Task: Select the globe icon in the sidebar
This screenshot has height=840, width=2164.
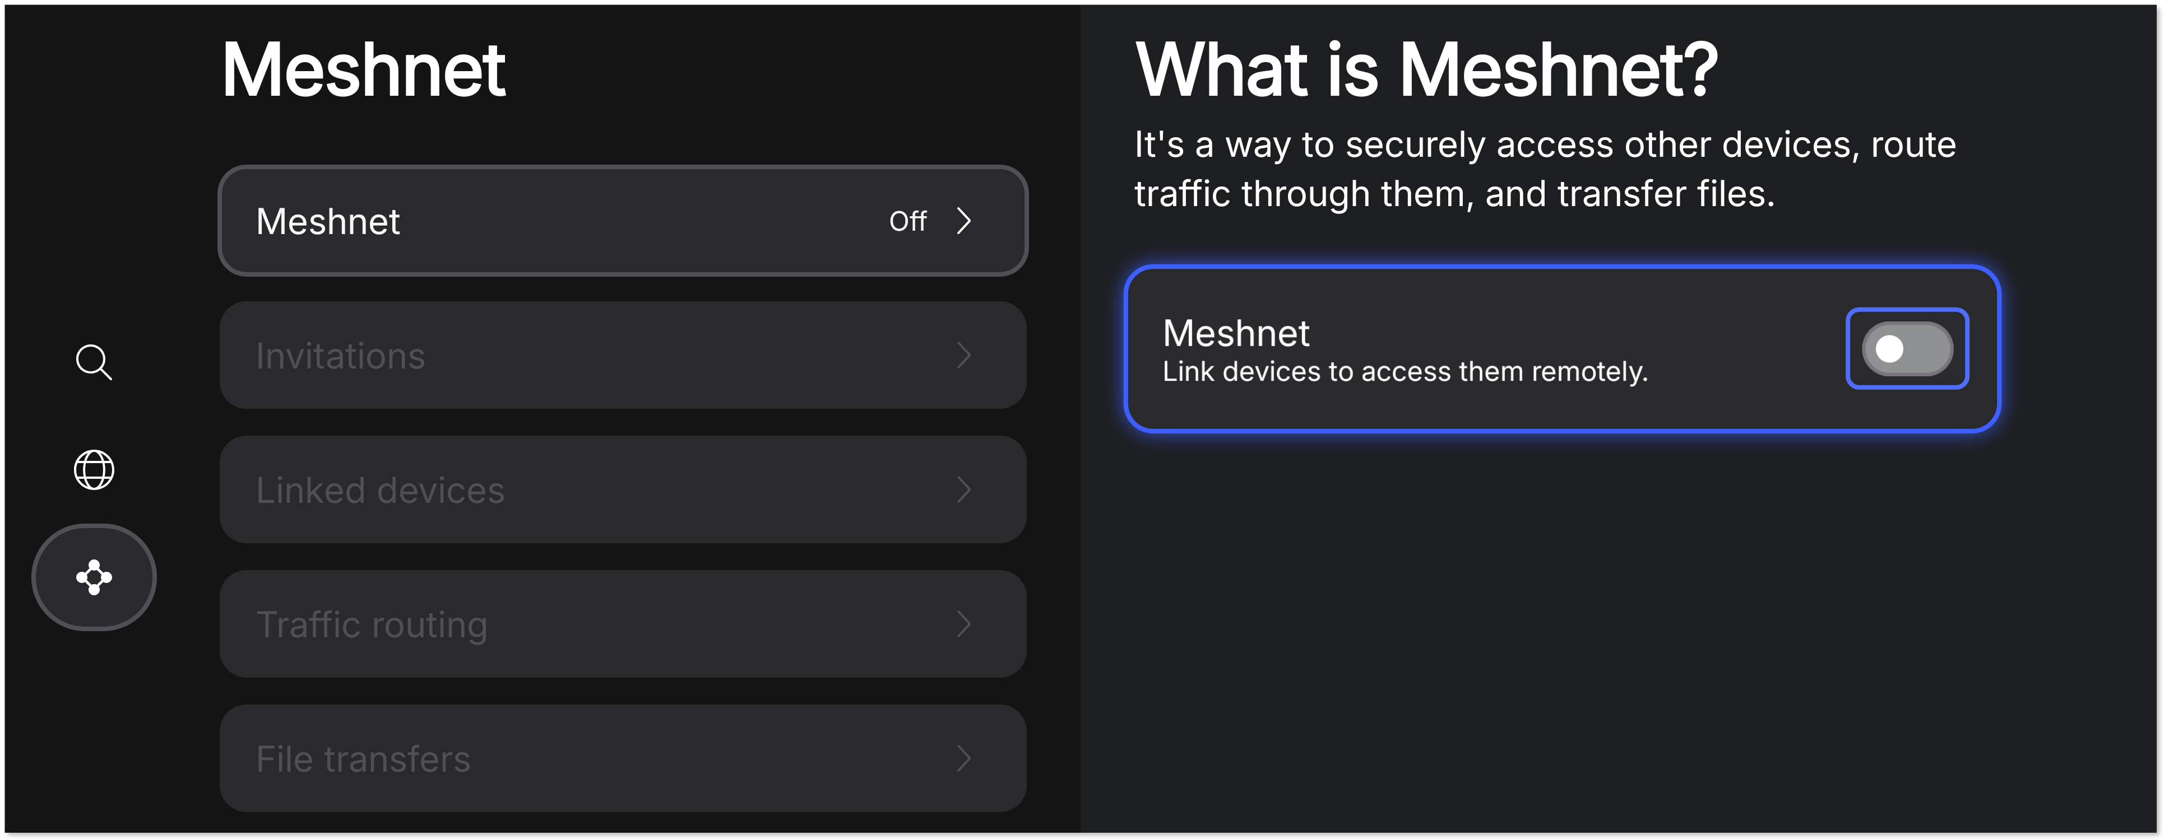Action: tap(93, 470)
